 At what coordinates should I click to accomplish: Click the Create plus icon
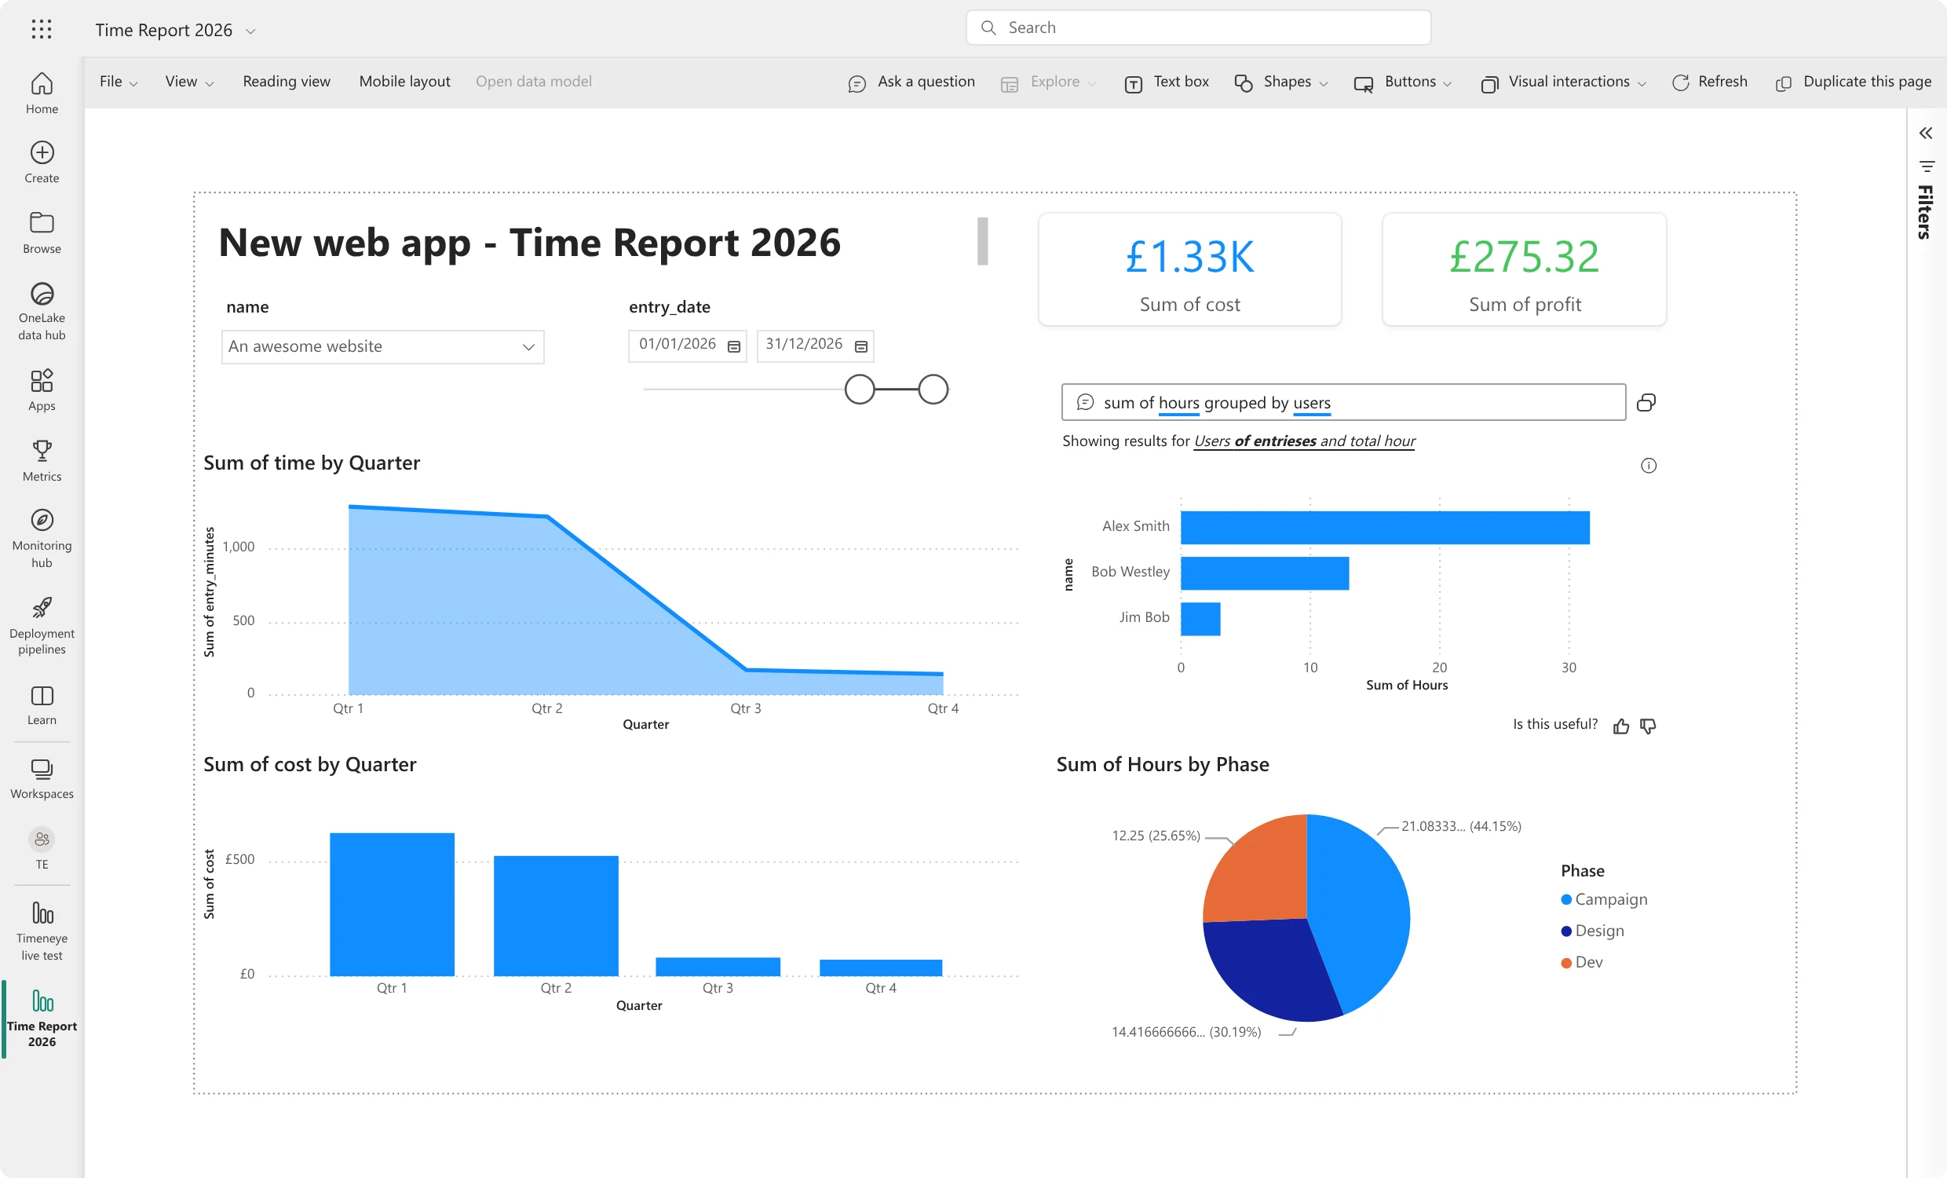42,152
